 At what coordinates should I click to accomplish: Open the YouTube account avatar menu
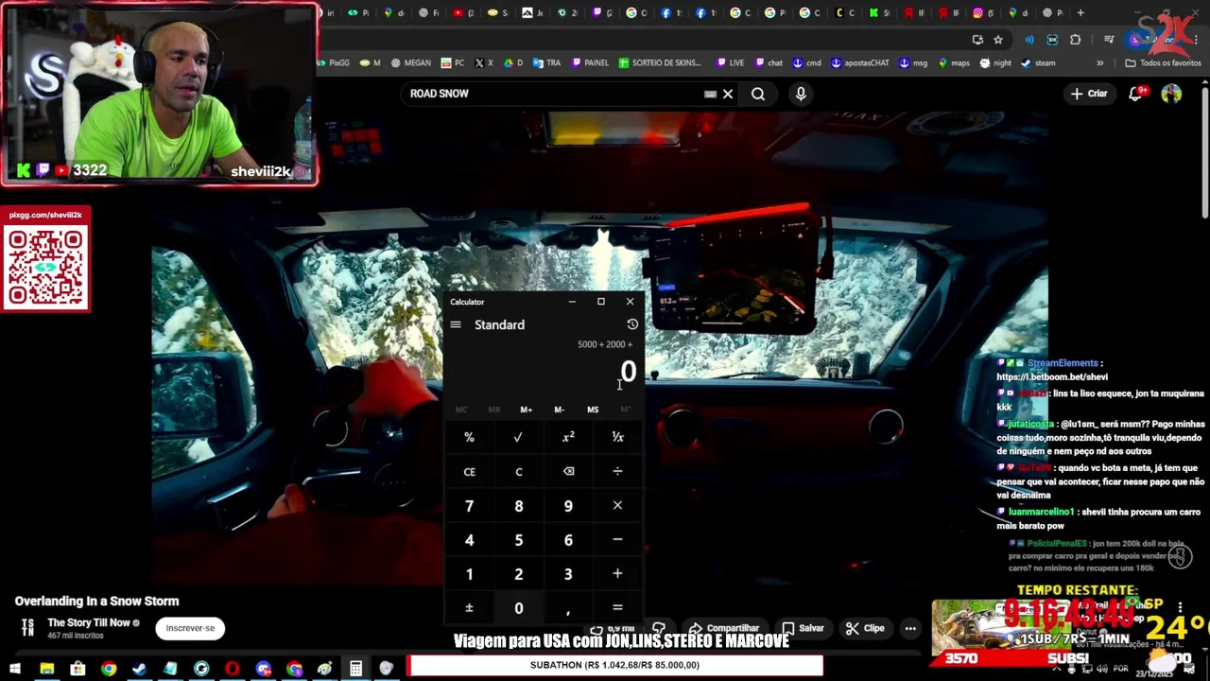tap(1171, 94)
